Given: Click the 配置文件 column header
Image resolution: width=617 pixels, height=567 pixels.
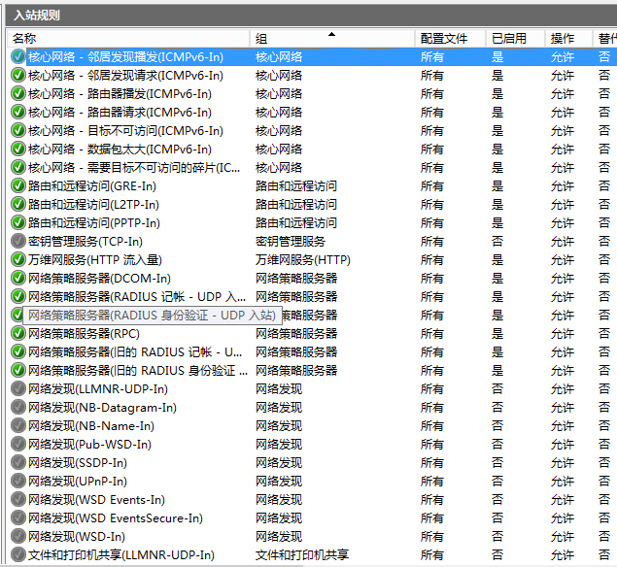Looking at the screenshot, I should click(450, 39).
